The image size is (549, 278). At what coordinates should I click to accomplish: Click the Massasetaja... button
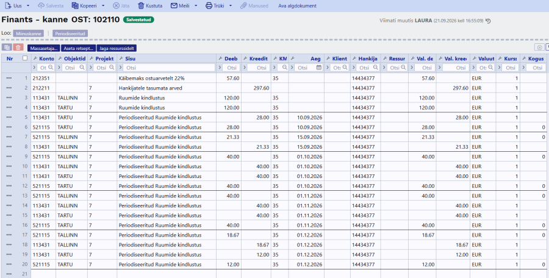[44, 48]
